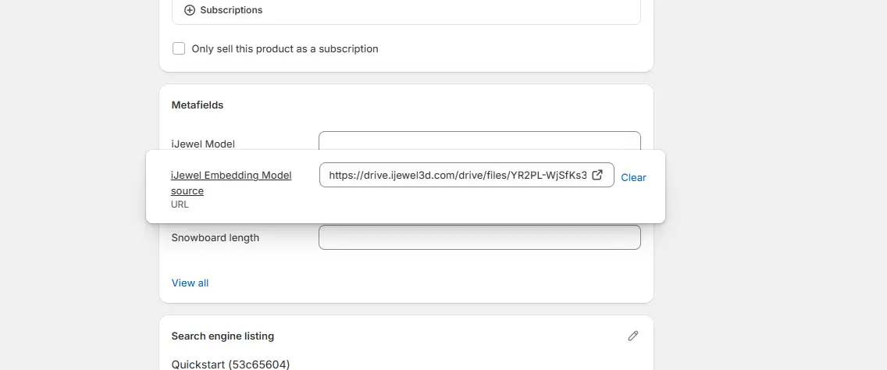
Task: Click the word 'source' in metafield label
Action: (x=187, y=191)
